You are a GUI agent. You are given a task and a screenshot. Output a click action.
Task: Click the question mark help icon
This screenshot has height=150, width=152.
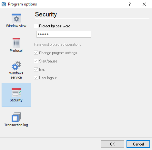[130, 4]
